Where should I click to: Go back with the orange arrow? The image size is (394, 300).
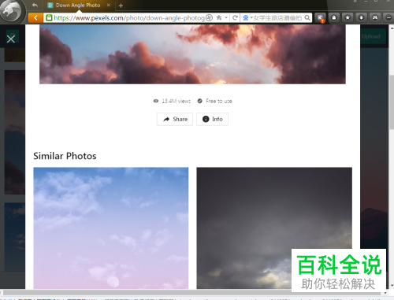[35, 18]
